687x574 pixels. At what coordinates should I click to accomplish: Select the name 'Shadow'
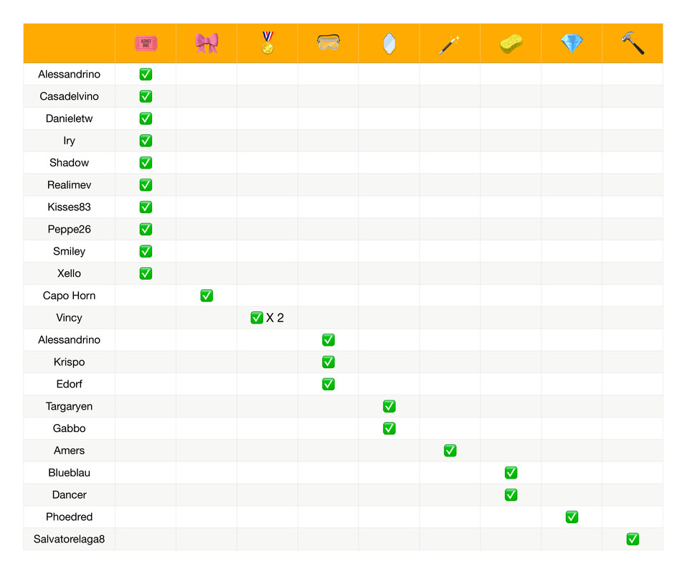point(70,163)
